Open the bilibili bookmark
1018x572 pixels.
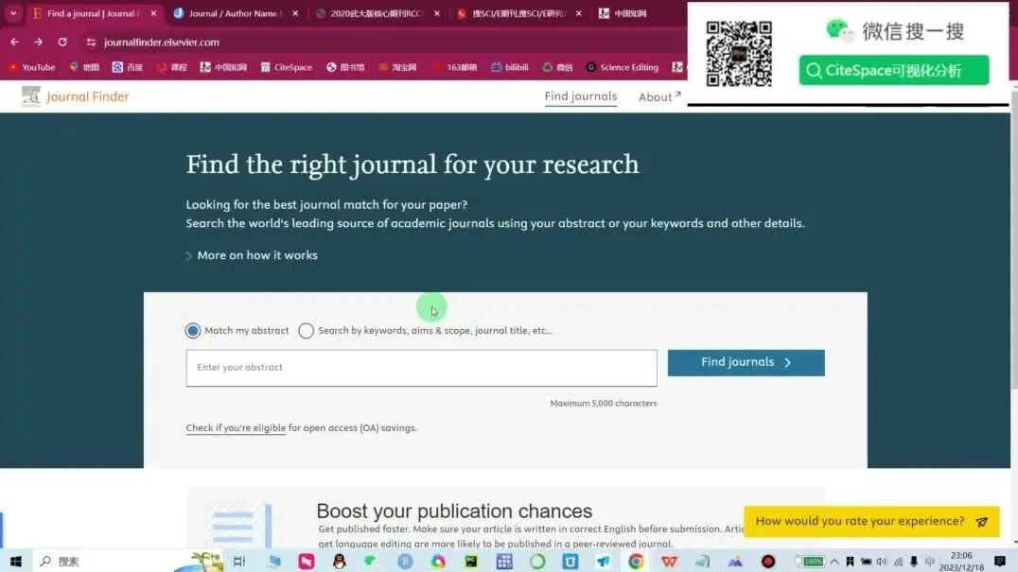click(510, 67)
